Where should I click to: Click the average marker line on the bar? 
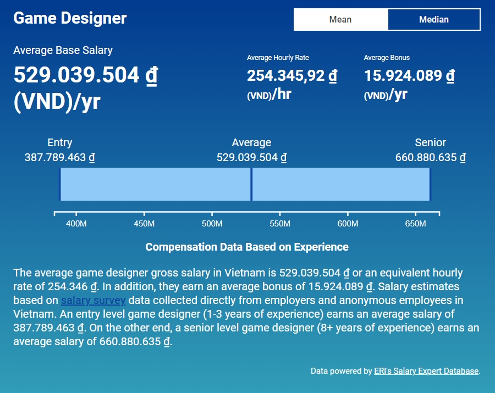pos(251,185)
